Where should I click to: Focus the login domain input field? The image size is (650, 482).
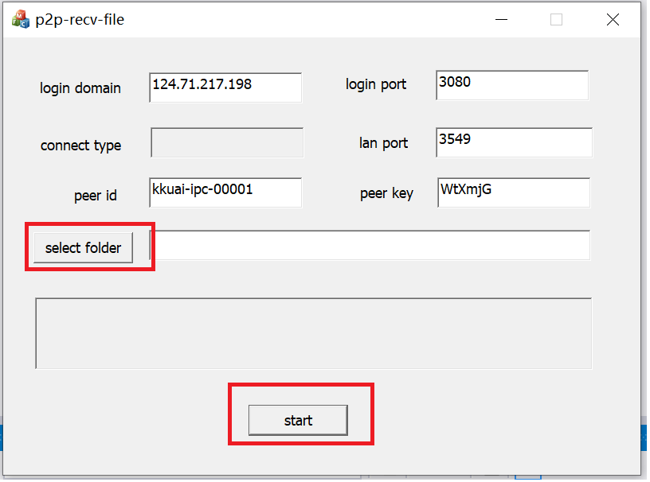coord(225,87)
